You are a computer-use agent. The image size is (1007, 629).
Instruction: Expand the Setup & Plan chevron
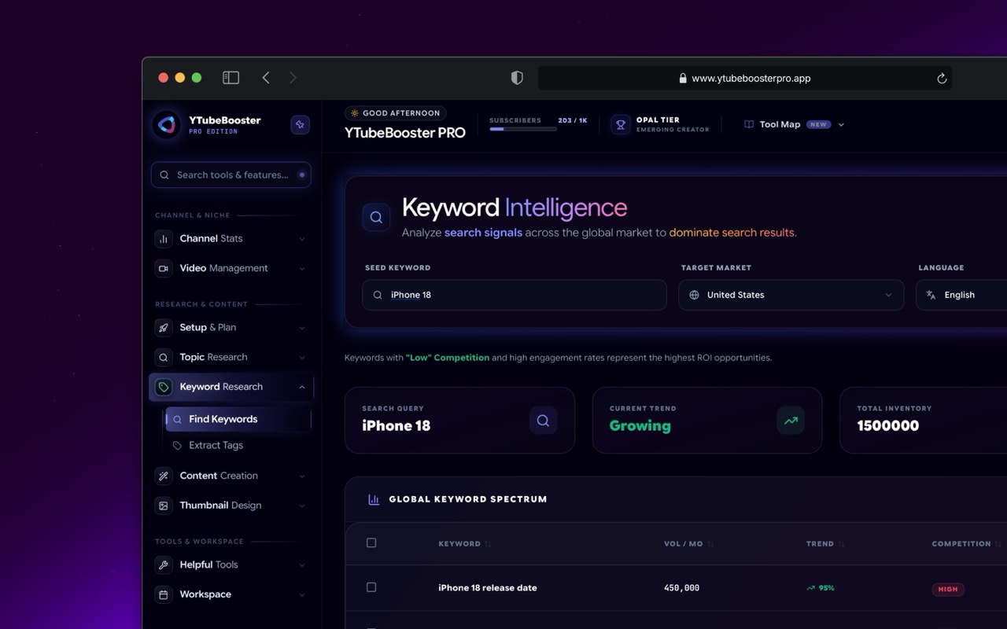[x=302, y=328]
